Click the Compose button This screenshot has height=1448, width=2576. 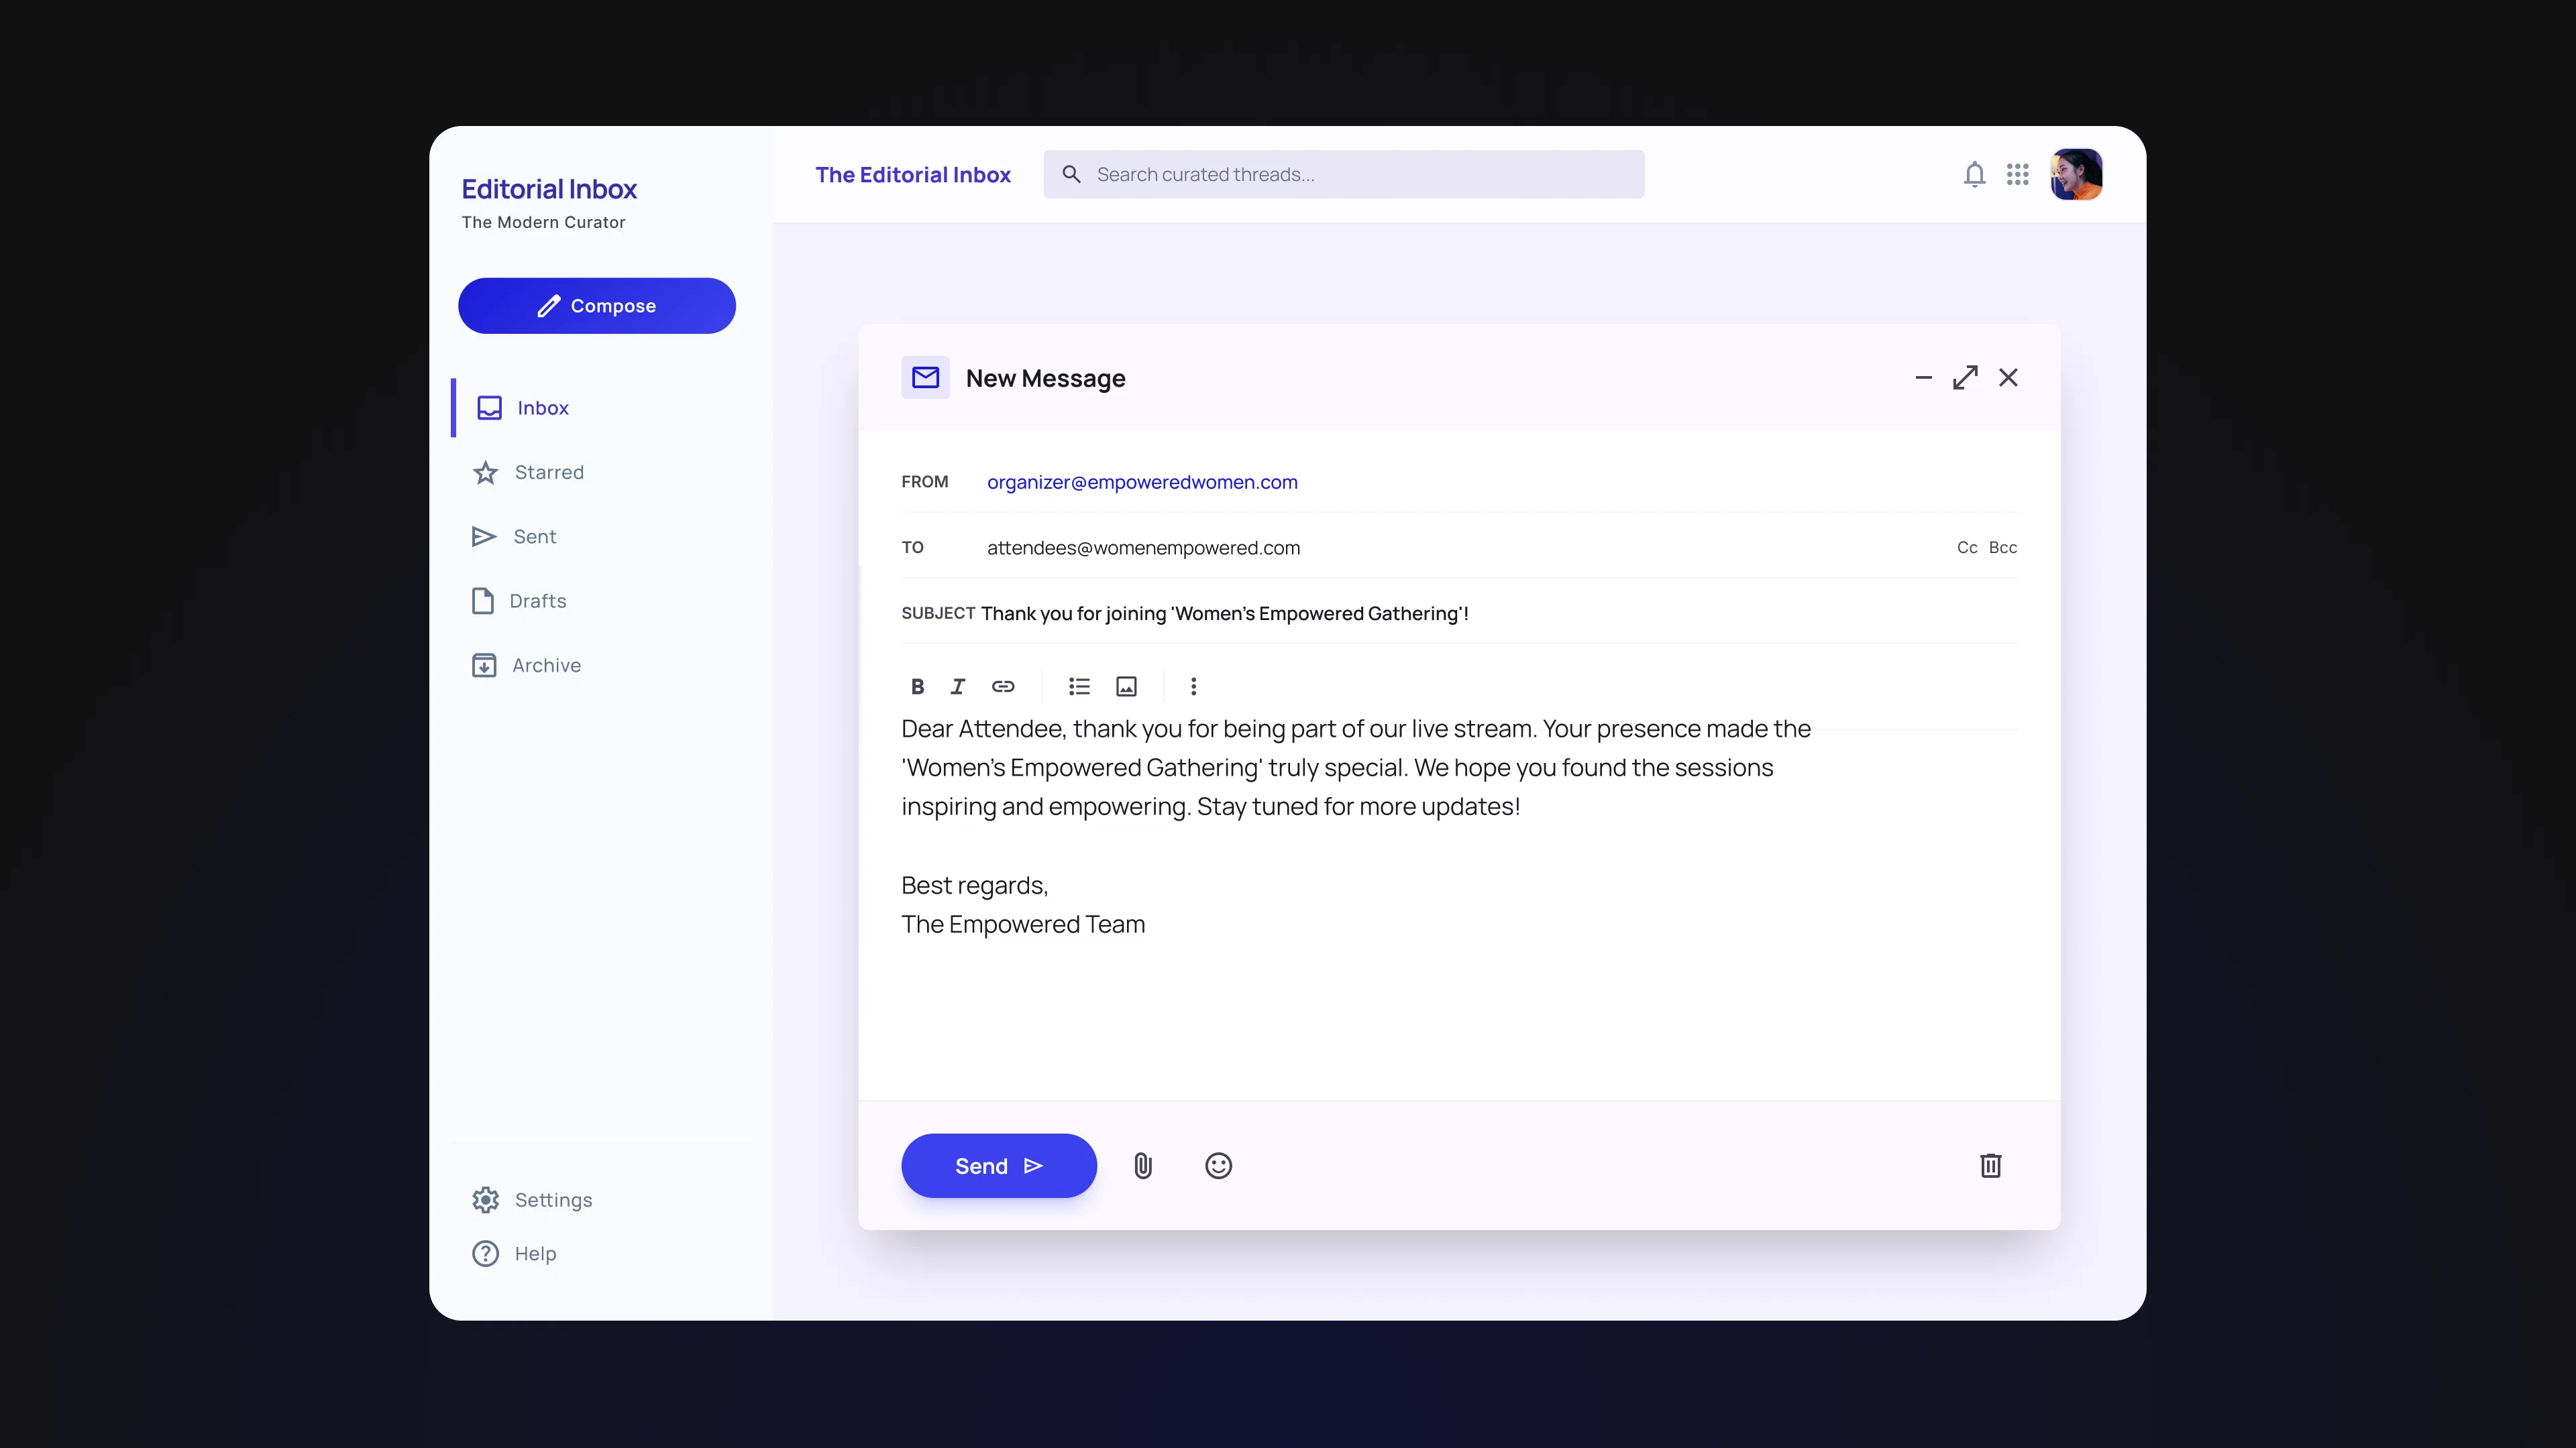(597, 306)
